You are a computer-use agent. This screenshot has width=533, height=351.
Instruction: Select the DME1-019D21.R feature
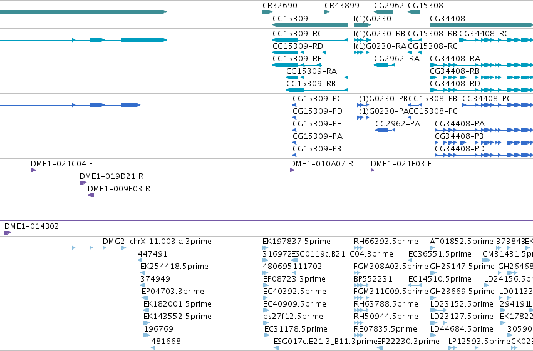[83, 183]
